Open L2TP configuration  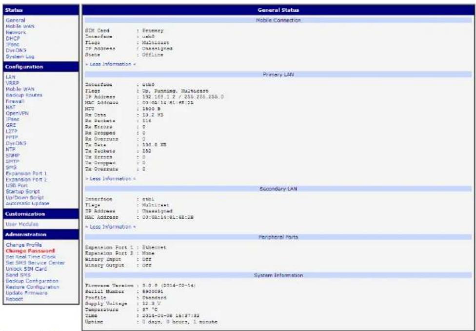12,131
